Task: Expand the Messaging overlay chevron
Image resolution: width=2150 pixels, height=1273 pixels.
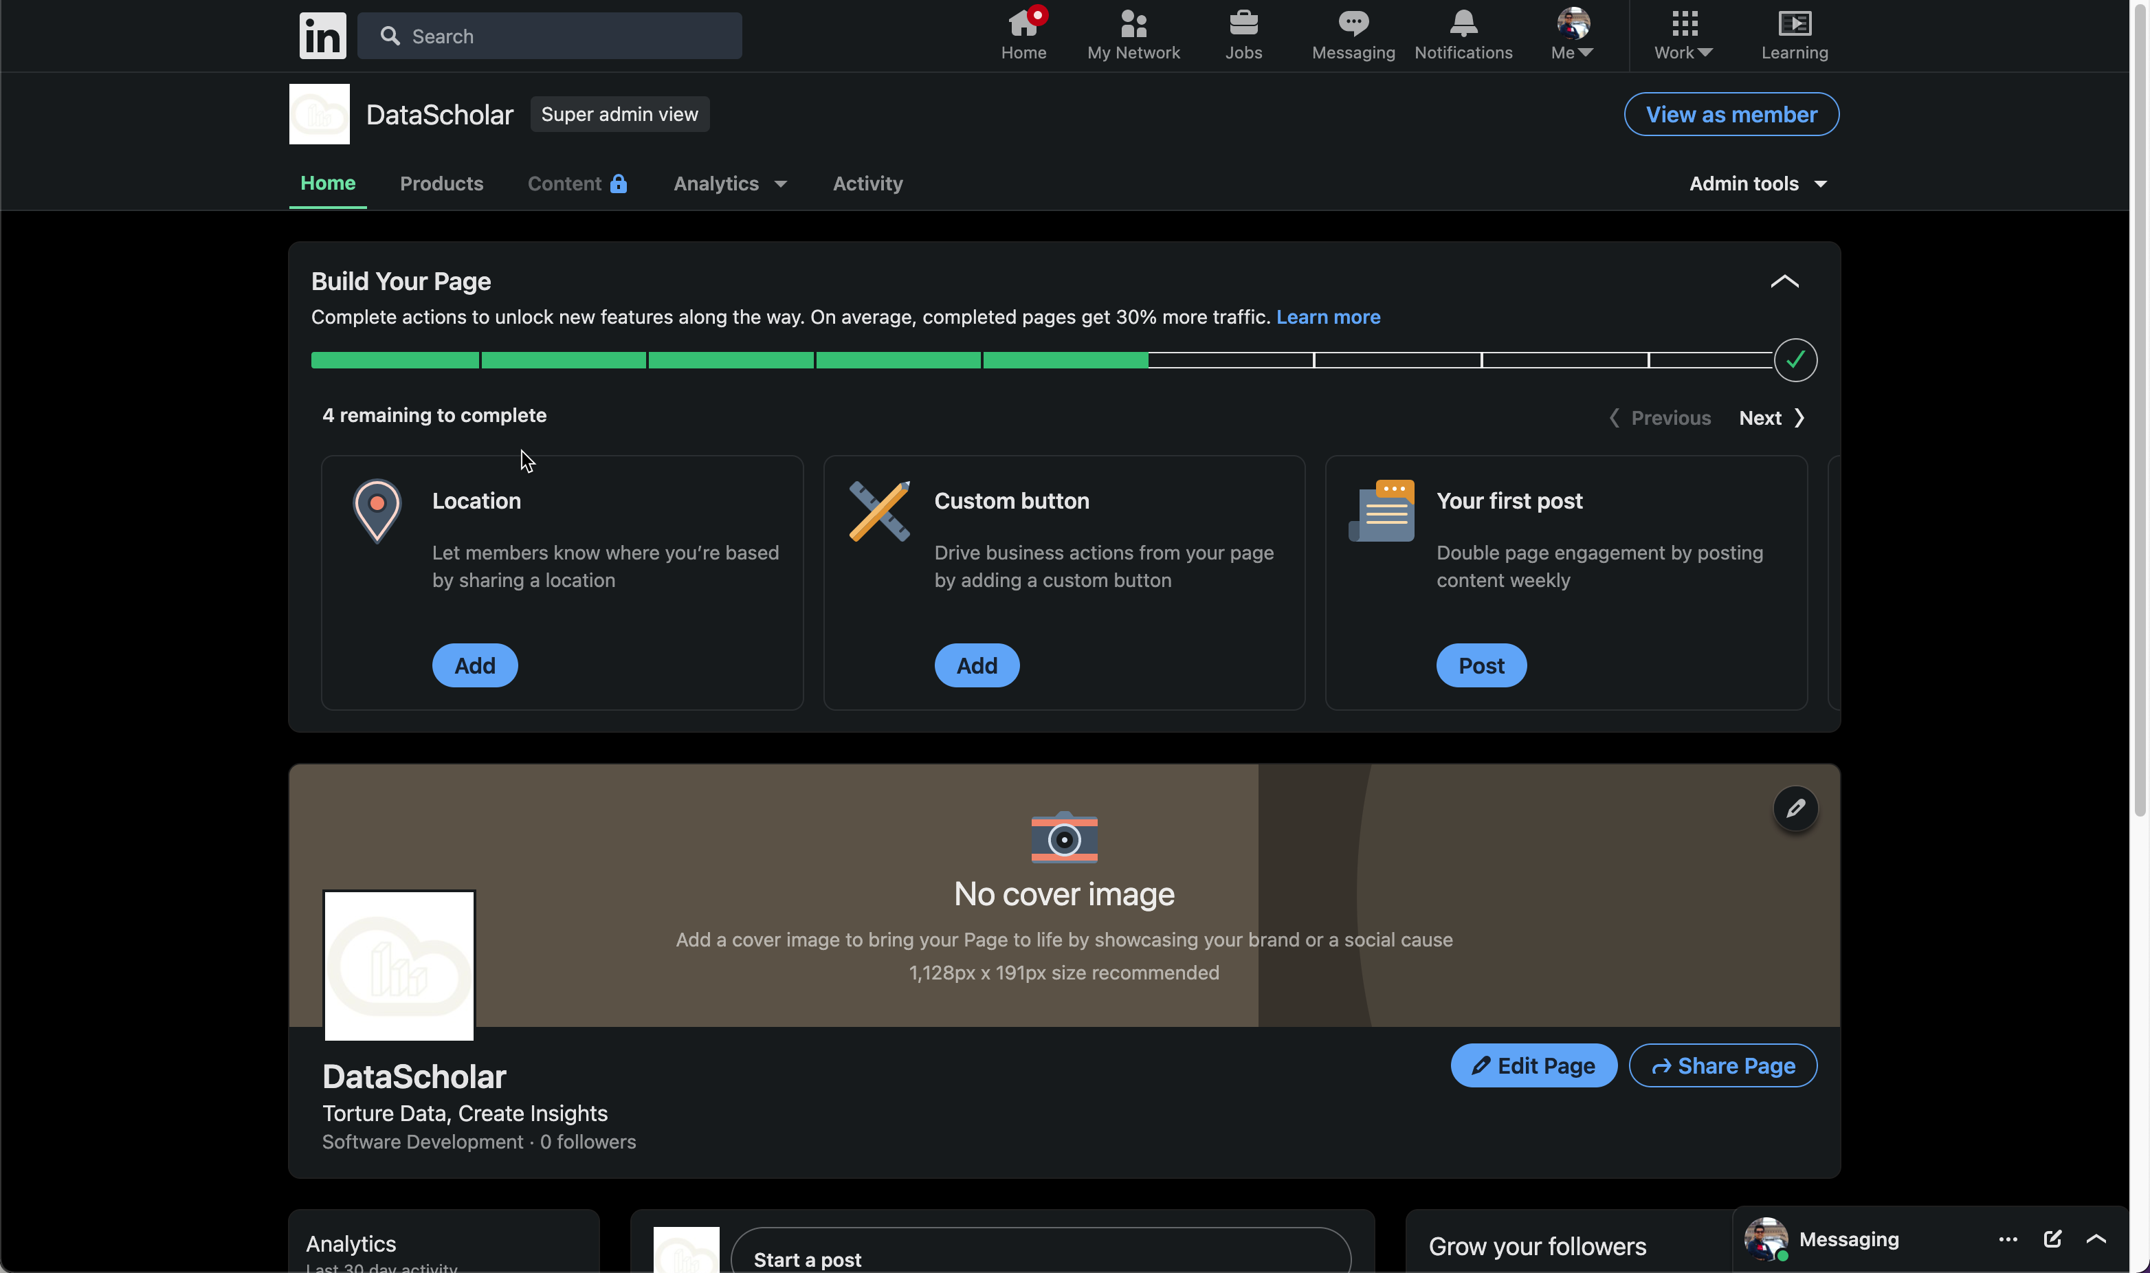Action: point(2096,1239)
